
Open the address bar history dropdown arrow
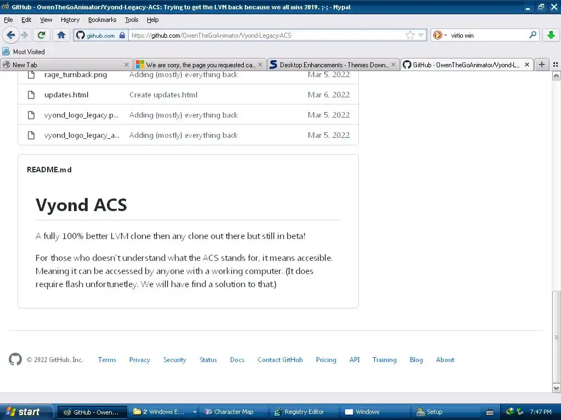click(421, 35)
